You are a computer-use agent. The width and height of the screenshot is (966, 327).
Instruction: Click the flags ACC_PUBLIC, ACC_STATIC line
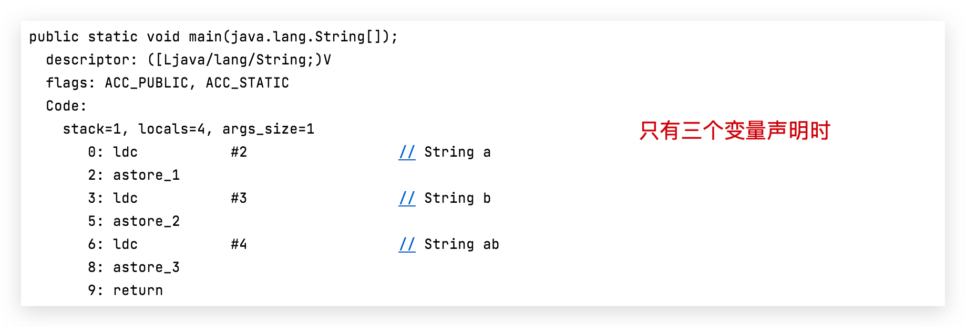pos(167,83)
